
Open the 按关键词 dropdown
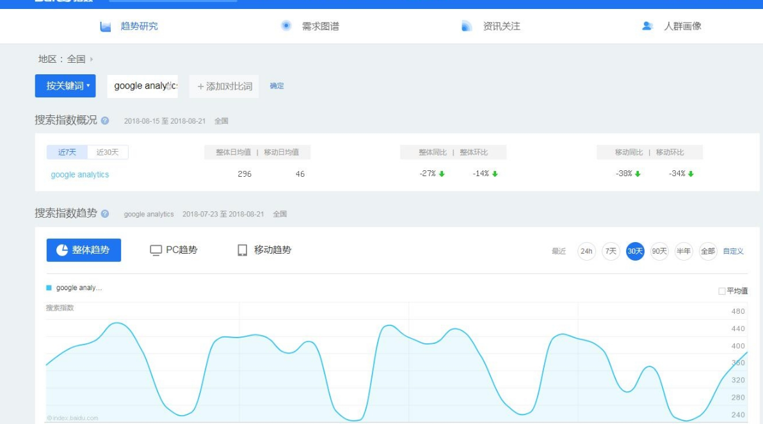click(65, 86)
